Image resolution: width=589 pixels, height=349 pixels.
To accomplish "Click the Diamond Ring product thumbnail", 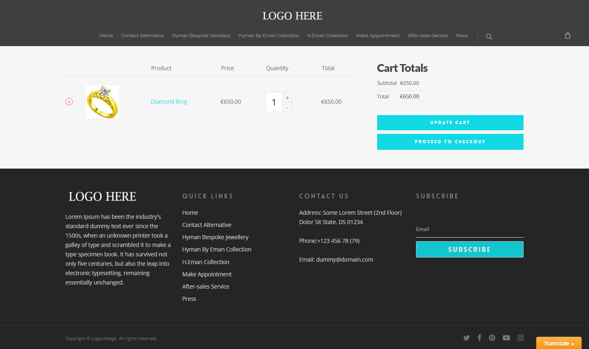I will tap(102, 102).
